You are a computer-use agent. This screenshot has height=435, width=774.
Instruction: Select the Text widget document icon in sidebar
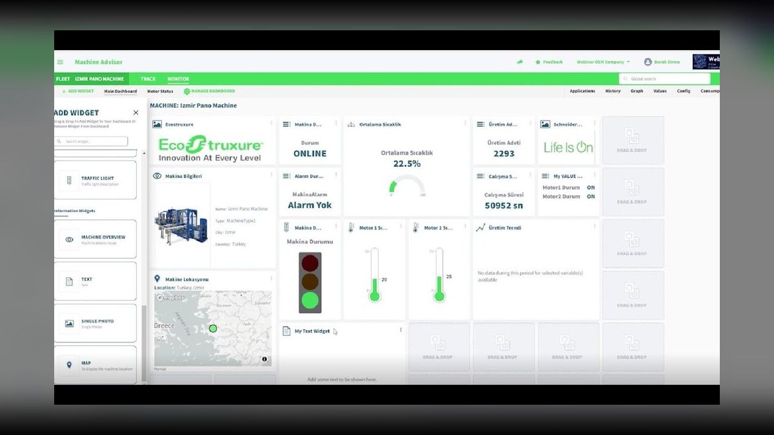pyautogui.click(x=70, y=282)
